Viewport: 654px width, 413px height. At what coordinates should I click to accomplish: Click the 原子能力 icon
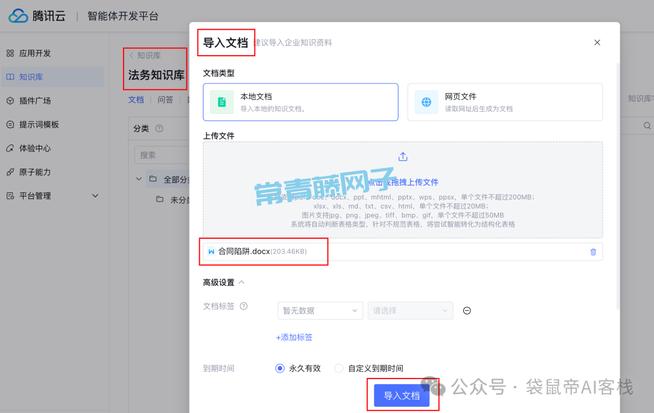click(10, 172)
